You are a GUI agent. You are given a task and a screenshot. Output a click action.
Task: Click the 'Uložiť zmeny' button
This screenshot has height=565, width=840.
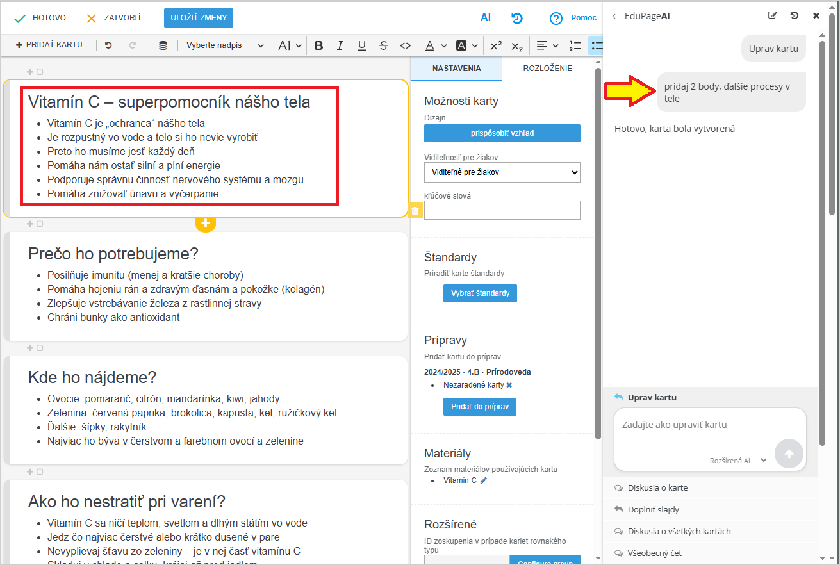point(199,18)
